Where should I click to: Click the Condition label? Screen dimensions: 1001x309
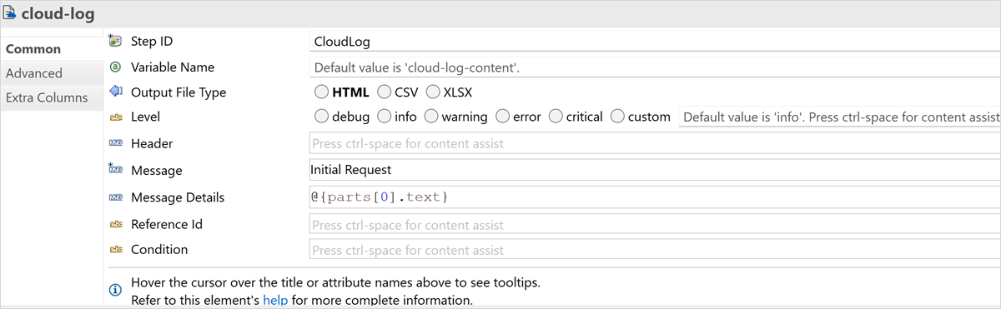point(159,249)
